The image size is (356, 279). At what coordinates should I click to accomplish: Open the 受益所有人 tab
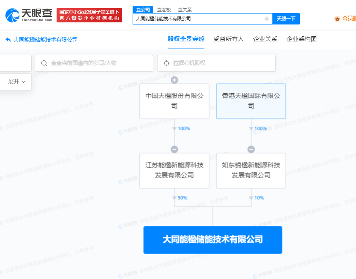tap(228, 39)
